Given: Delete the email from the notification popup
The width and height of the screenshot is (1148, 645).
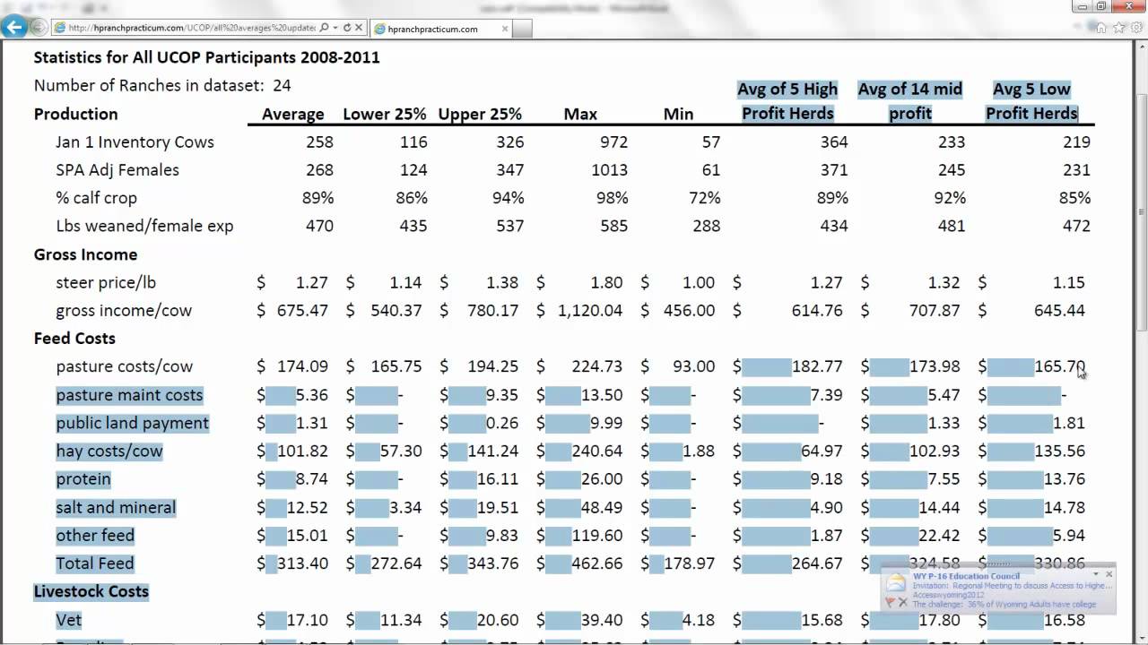Looking at the screenshot, I should 903,602.
